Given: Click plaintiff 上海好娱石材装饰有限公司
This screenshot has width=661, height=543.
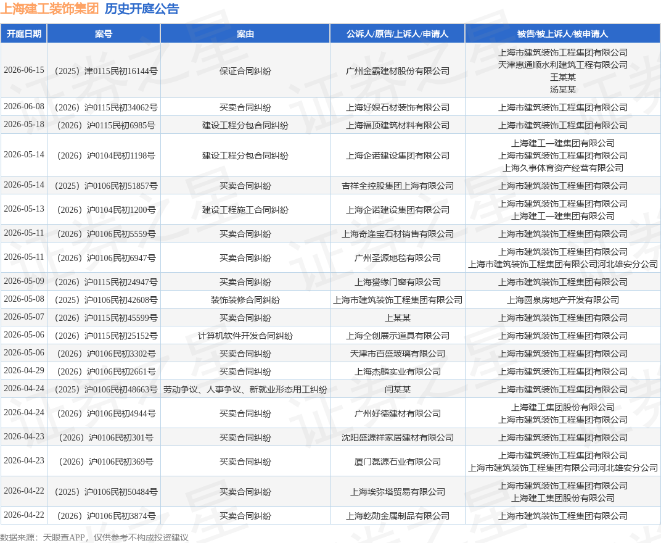Looking at the screenshot, I should click(x=398, y=107).
